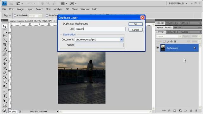
Task: Launch Bridge from the application bar
Action: [11, 3]
